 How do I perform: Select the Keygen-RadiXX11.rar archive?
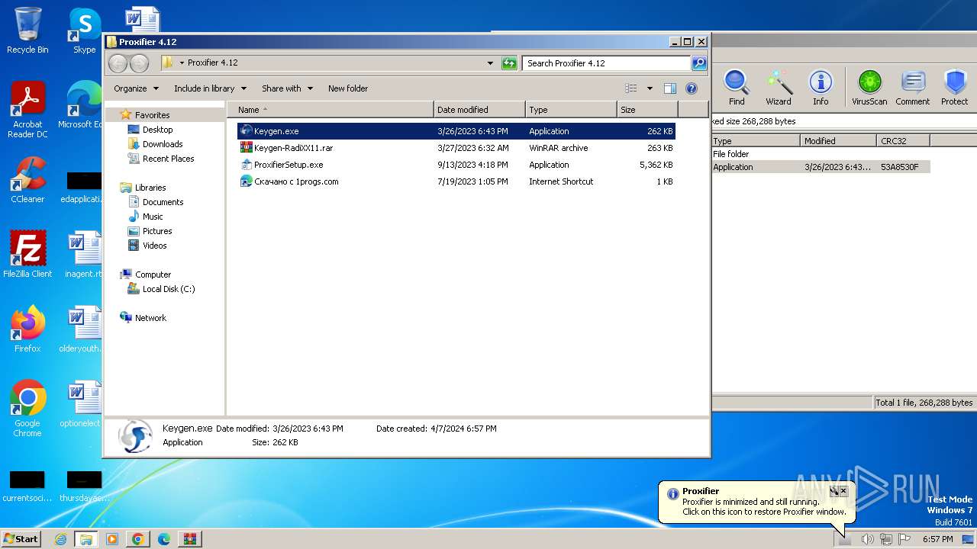coord(456,148)
